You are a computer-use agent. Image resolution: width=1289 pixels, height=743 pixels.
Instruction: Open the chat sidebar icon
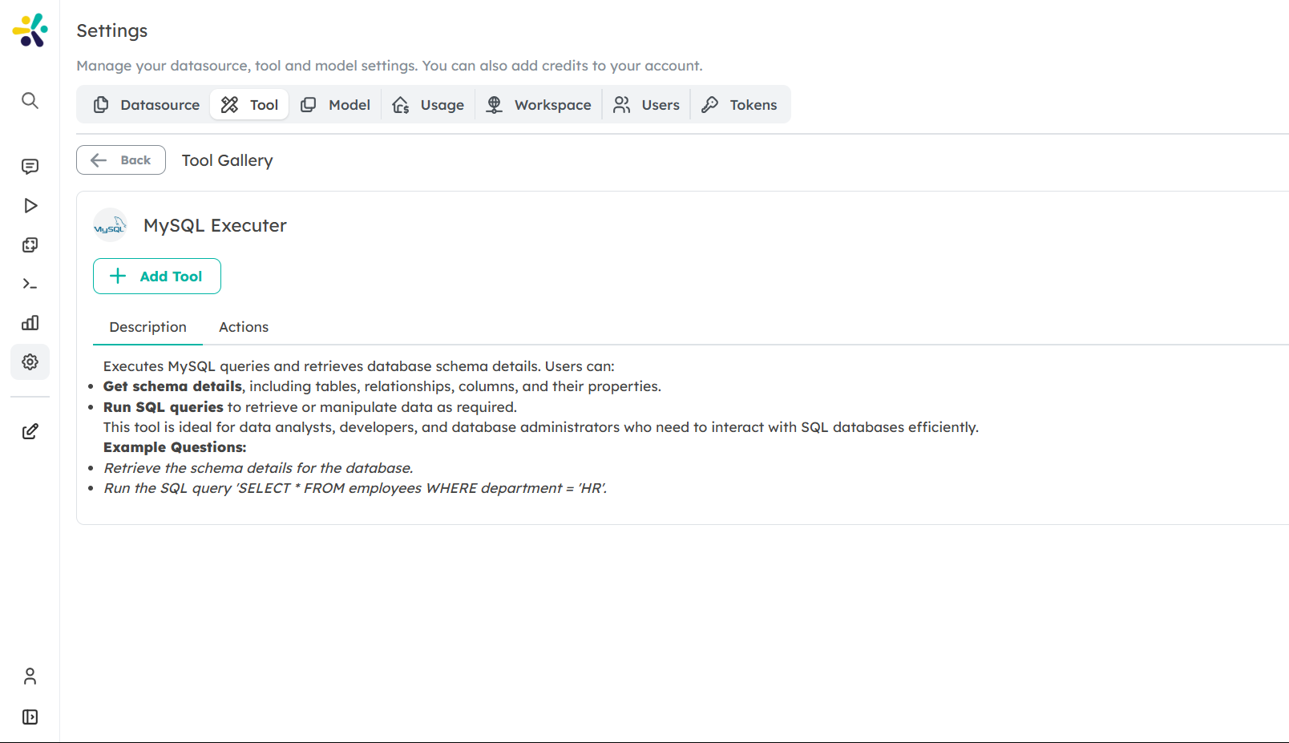click(30, 166)
